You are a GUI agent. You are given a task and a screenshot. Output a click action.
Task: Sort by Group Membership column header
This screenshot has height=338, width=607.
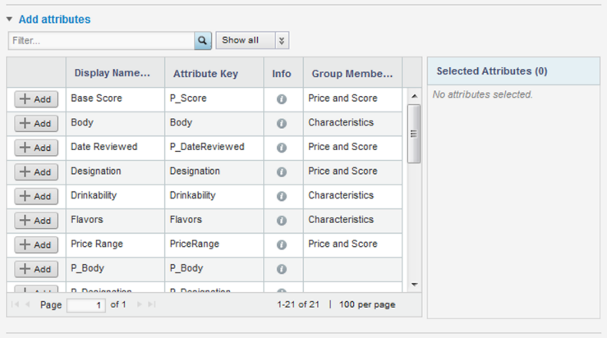click(352, 74)
